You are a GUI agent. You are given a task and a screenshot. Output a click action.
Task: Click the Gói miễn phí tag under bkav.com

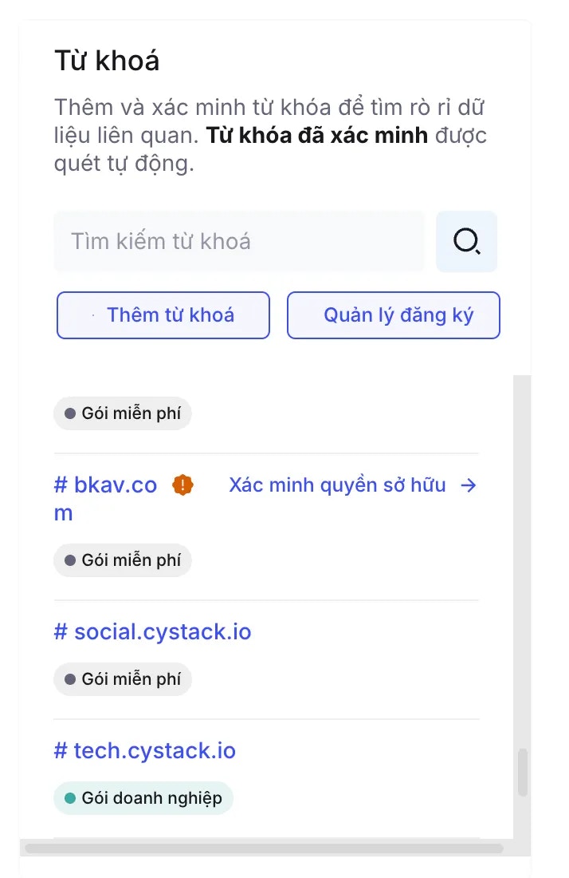pos(122,560)
